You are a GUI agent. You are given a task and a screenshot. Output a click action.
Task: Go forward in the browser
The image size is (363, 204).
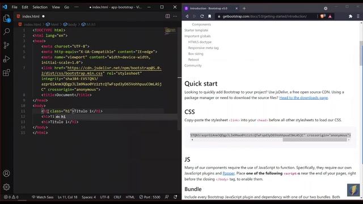pyautogui.click(x=195, y=16)
